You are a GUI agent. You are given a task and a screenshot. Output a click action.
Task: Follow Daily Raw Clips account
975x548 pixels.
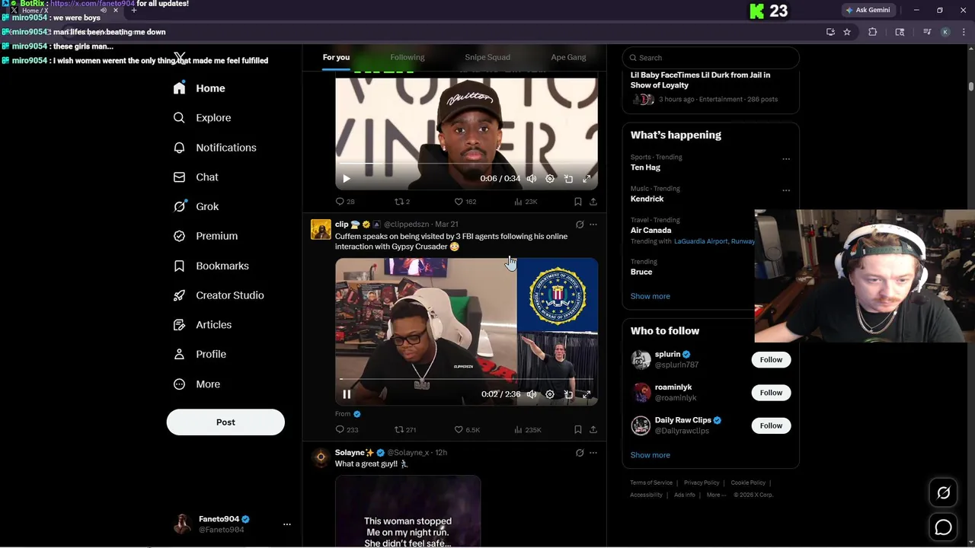tap(771, 425)
